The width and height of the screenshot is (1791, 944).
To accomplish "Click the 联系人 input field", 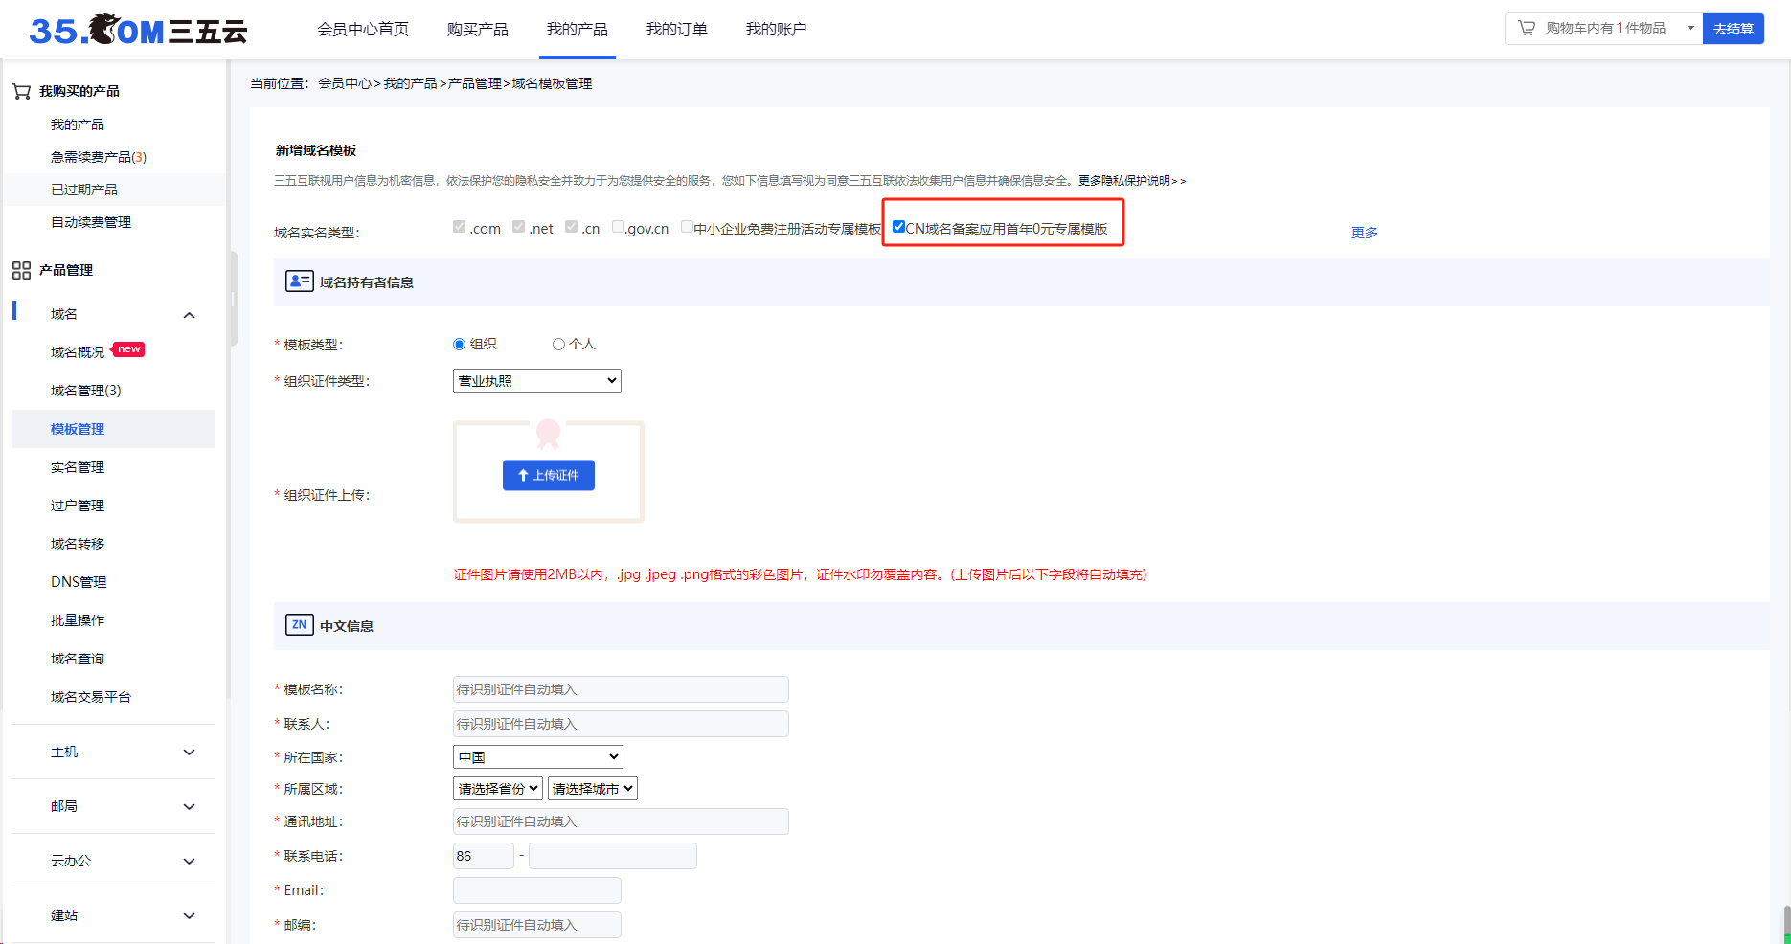I will (x=621, y=724).
